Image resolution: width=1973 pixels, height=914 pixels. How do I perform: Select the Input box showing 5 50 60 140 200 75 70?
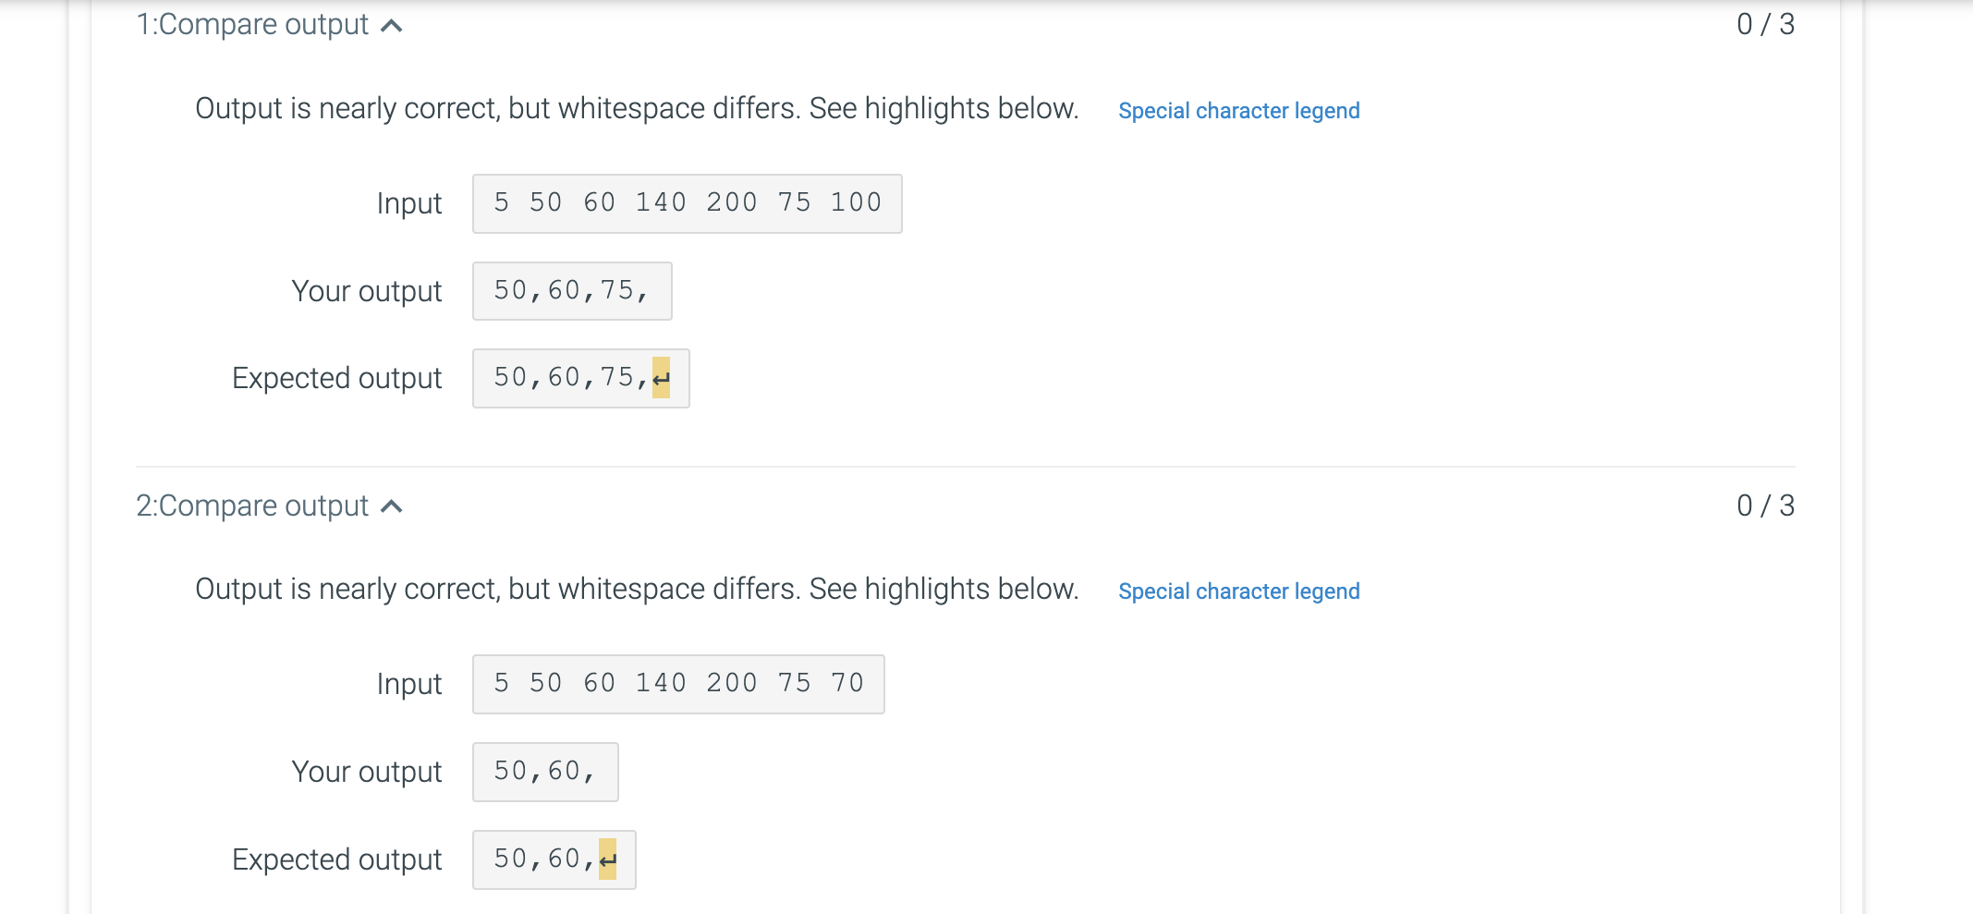pyautogui.click(x=677, y=683)
